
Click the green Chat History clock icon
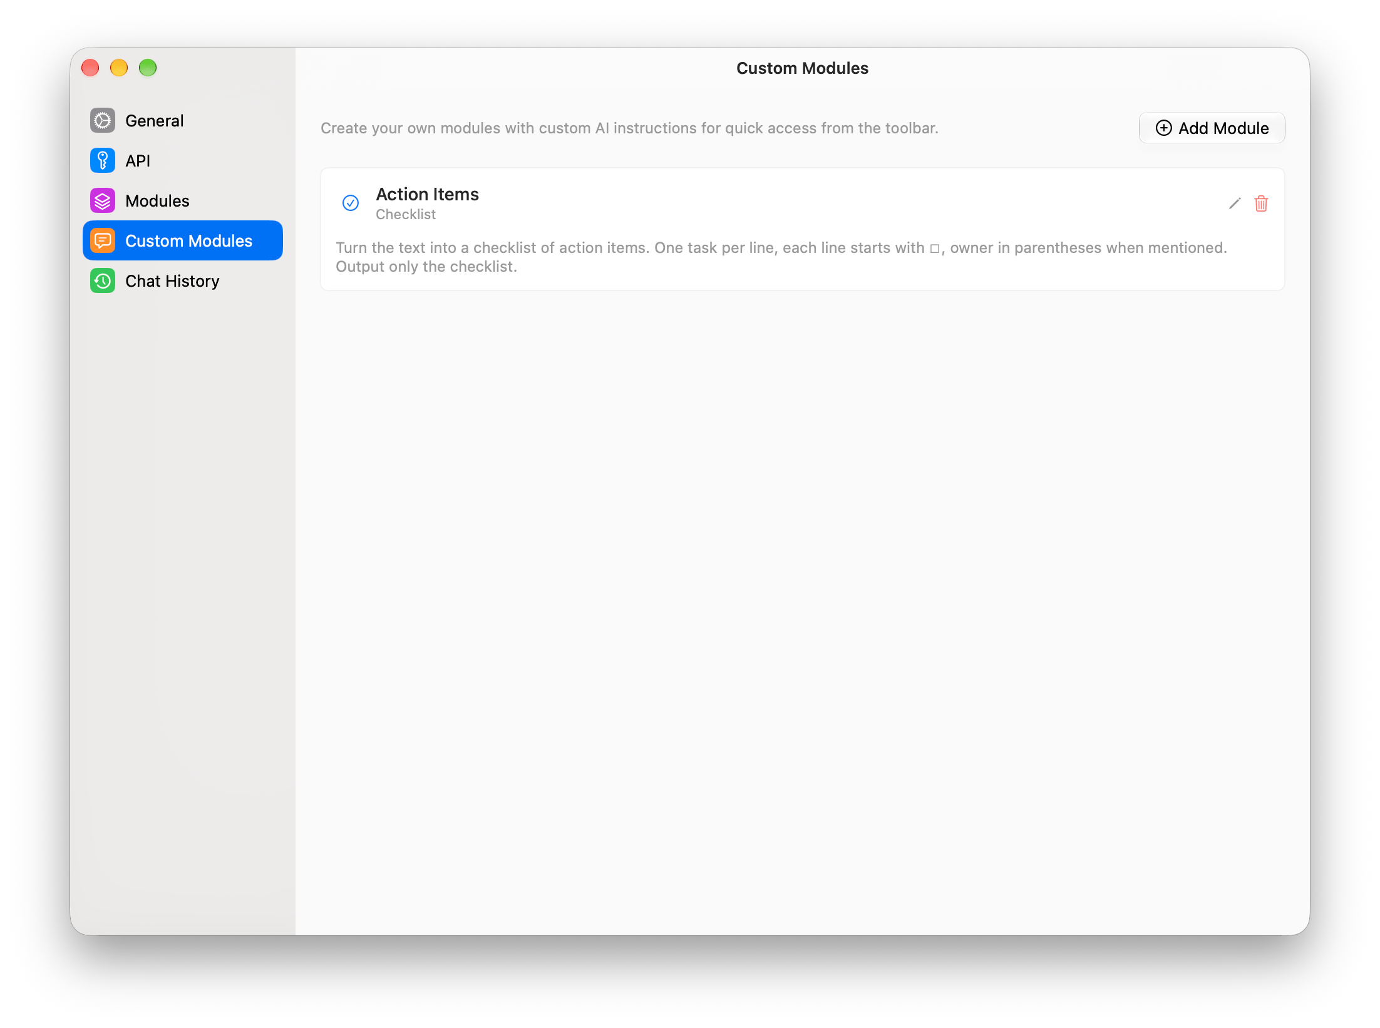coord(103,280)
